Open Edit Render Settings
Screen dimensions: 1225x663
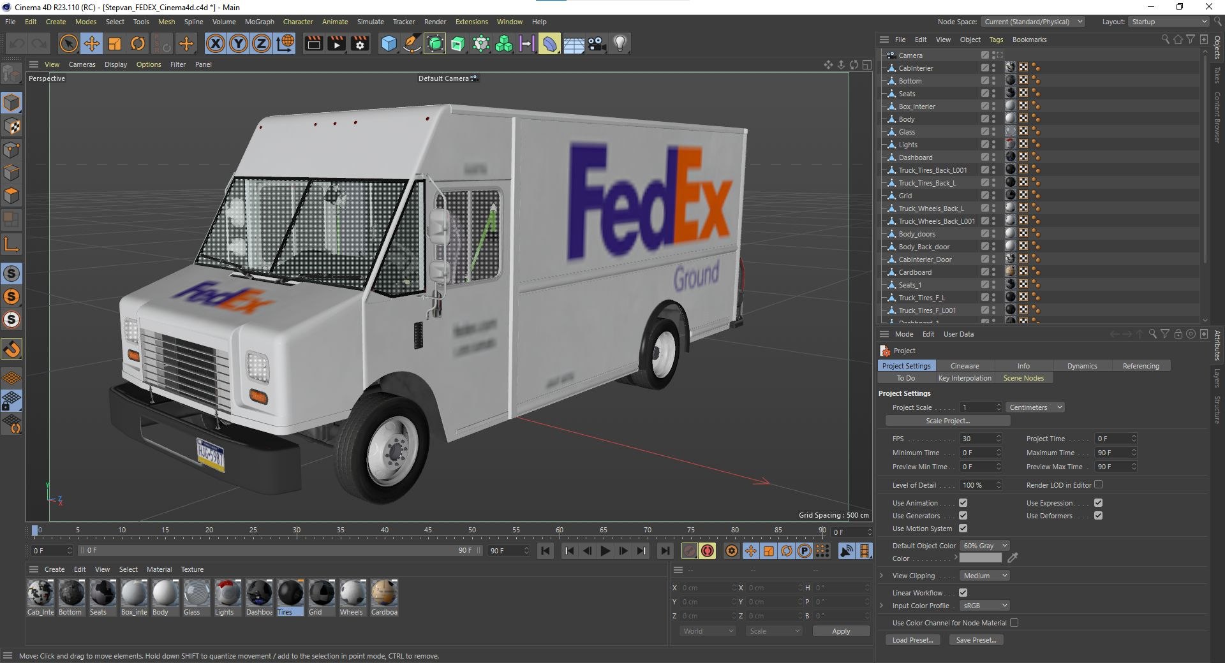pyautogui.click(x=360, y=43)
